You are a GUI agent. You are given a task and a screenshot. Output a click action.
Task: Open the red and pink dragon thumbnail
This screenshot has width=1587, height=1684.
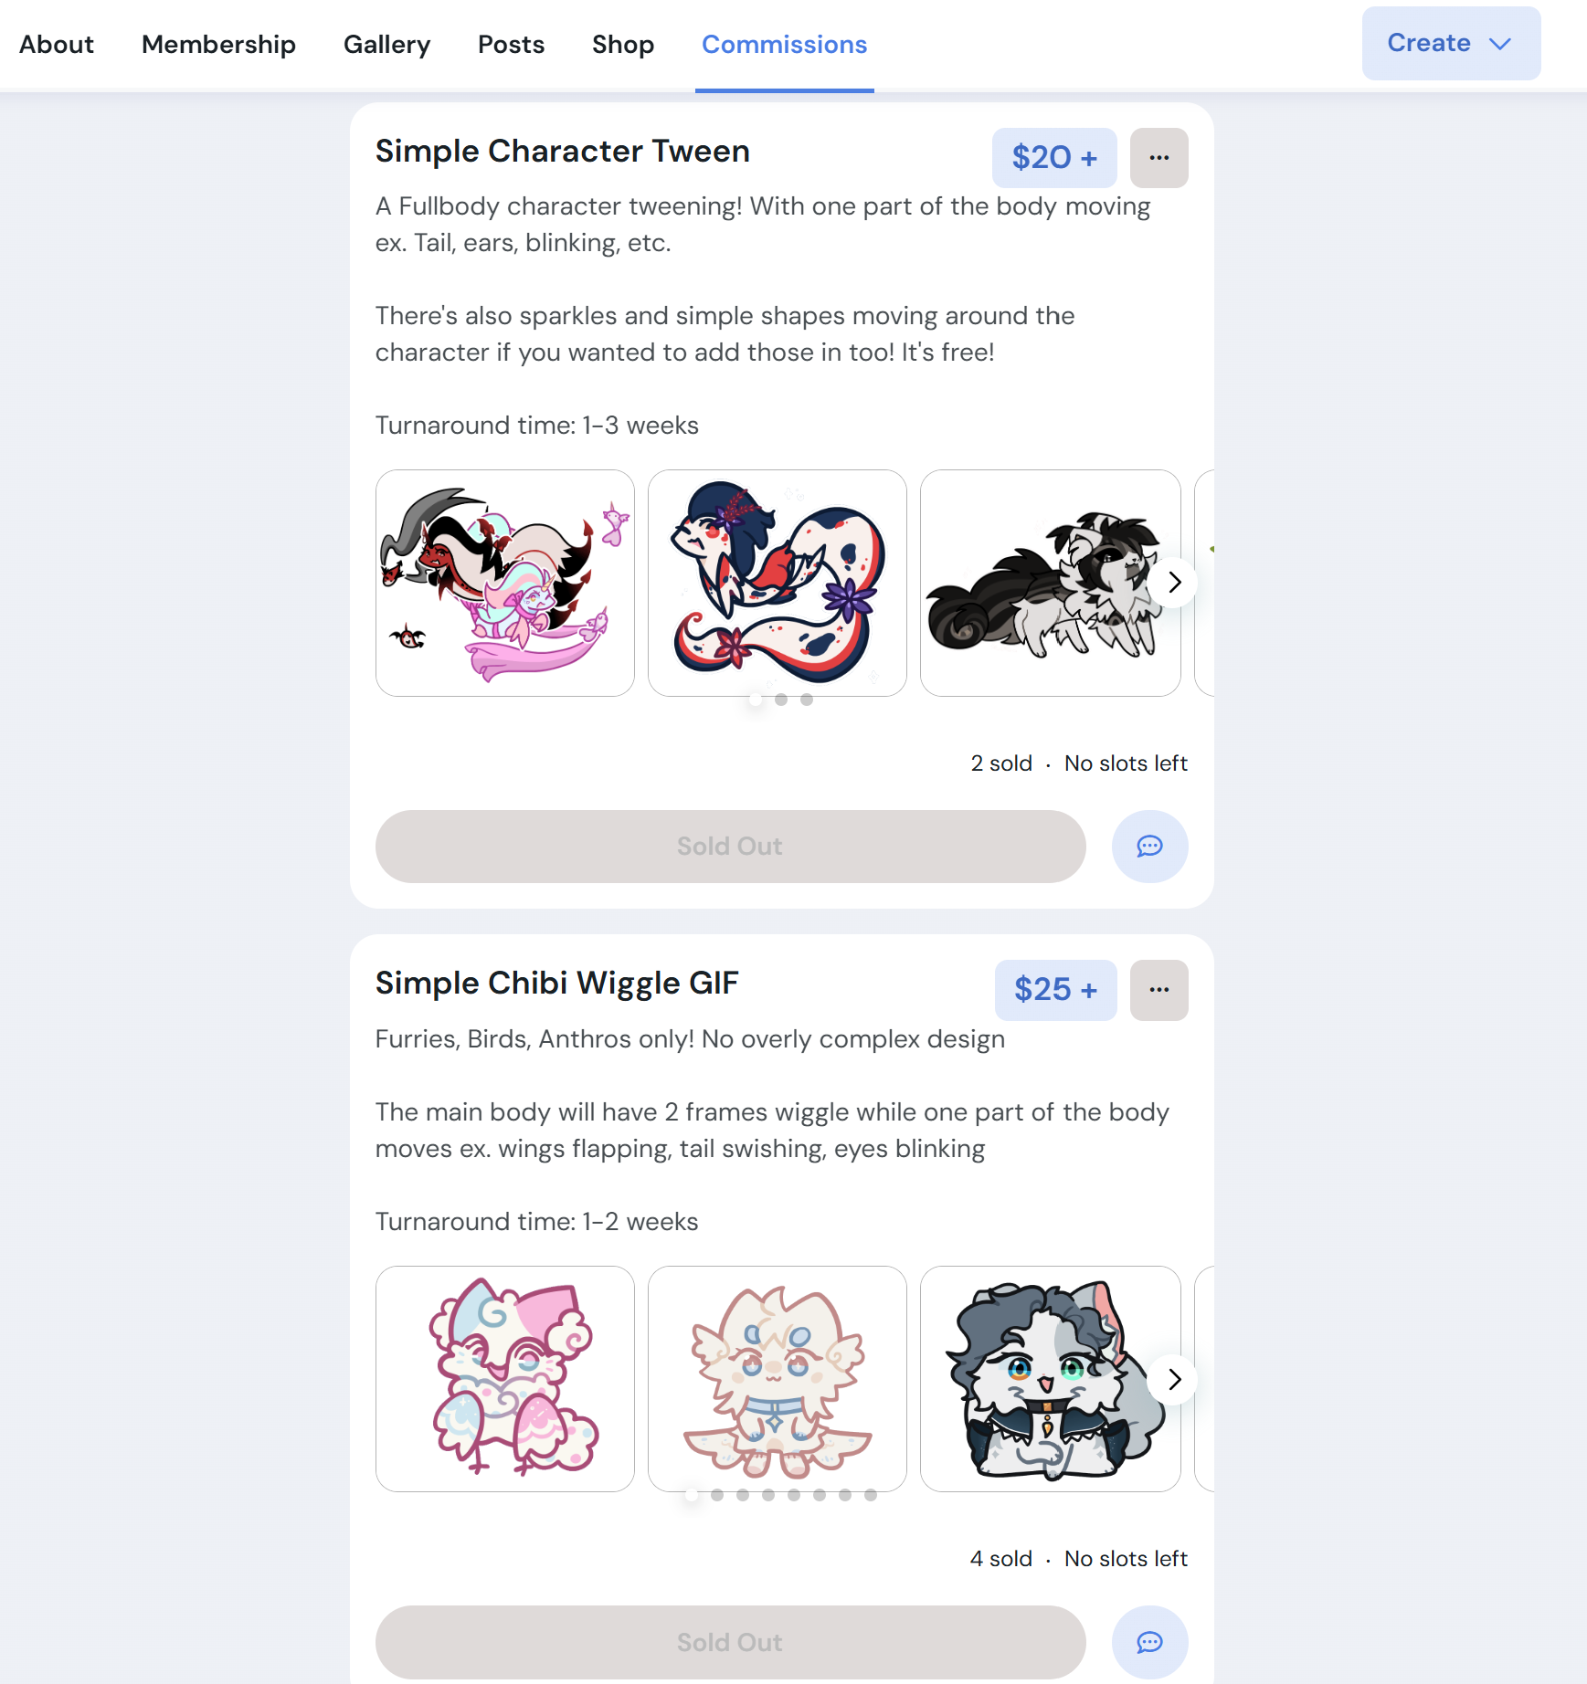(x=505, y=583)
